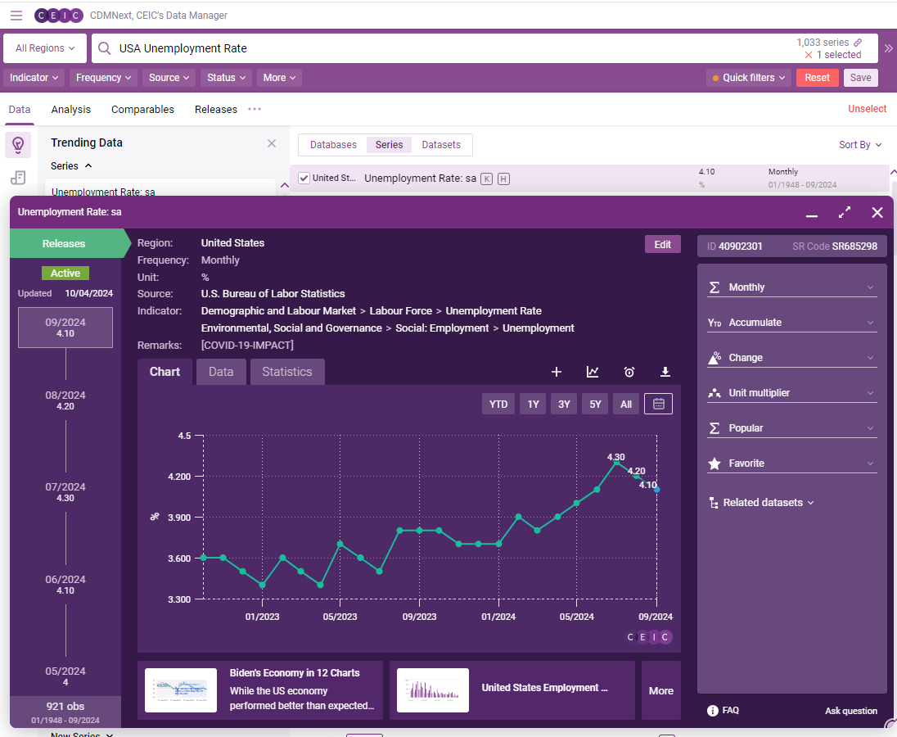The image size is (897, 737).
Task: Click the FAQ info icon
Action: pos(712,711)
